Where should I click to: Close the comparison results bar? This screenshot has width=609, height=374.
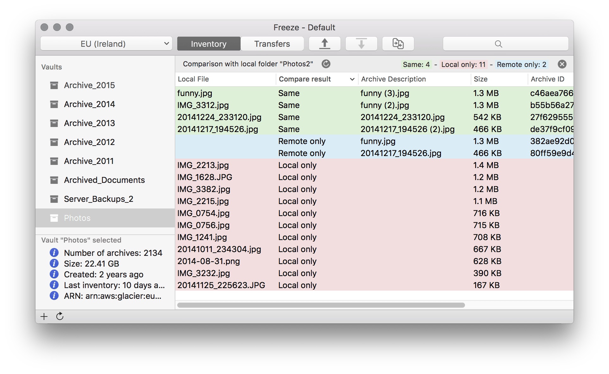[x=562, y=64]
